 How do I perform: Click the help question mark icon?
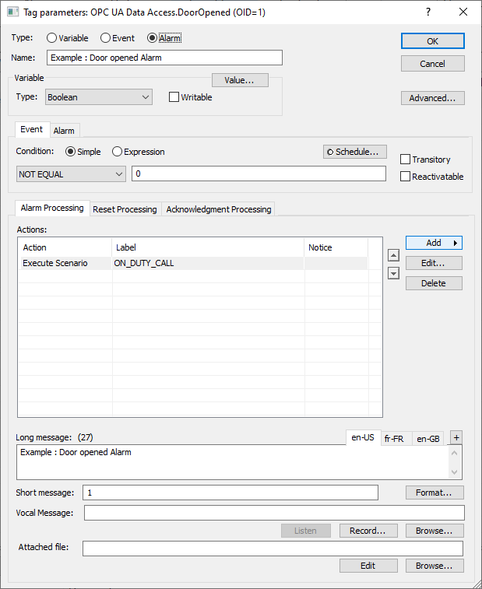tap(427, 12)
